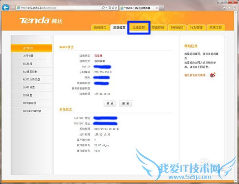Select WAN口介质类型 in the sidebar
Image resolution: width=239 pixels, height=184 pixels.
pos(32,79)
